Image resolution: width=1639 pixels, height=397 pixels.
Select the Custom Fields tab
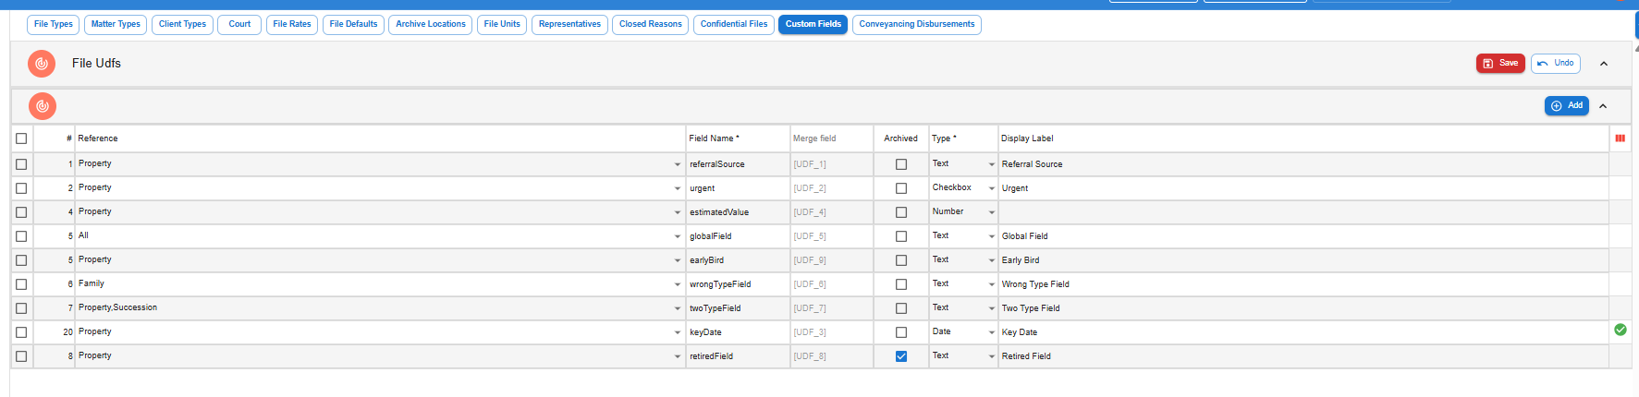tap(813, 24)
